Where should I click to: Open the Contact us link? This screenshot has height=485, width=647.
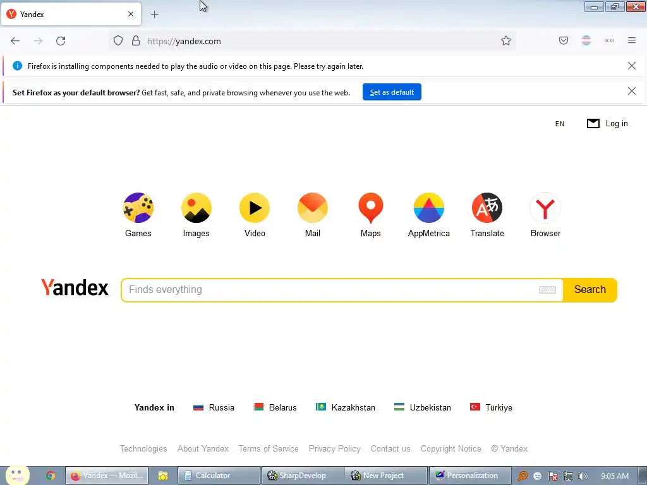(x=390, y=449)
